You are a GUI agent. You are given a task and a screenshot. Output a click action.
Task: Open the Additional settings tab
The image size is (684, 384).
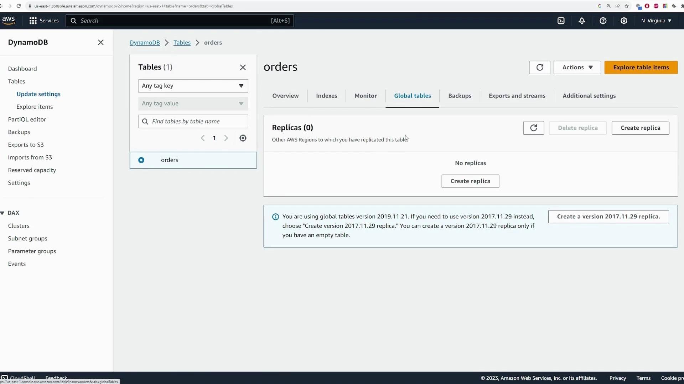pyautogui.click(x=589, y=96)
